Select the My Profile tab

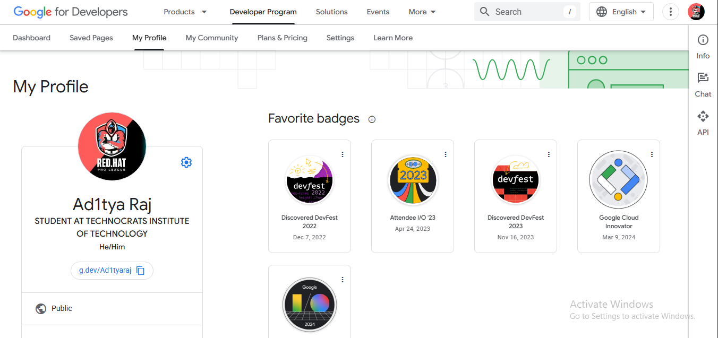click(149, 38)
